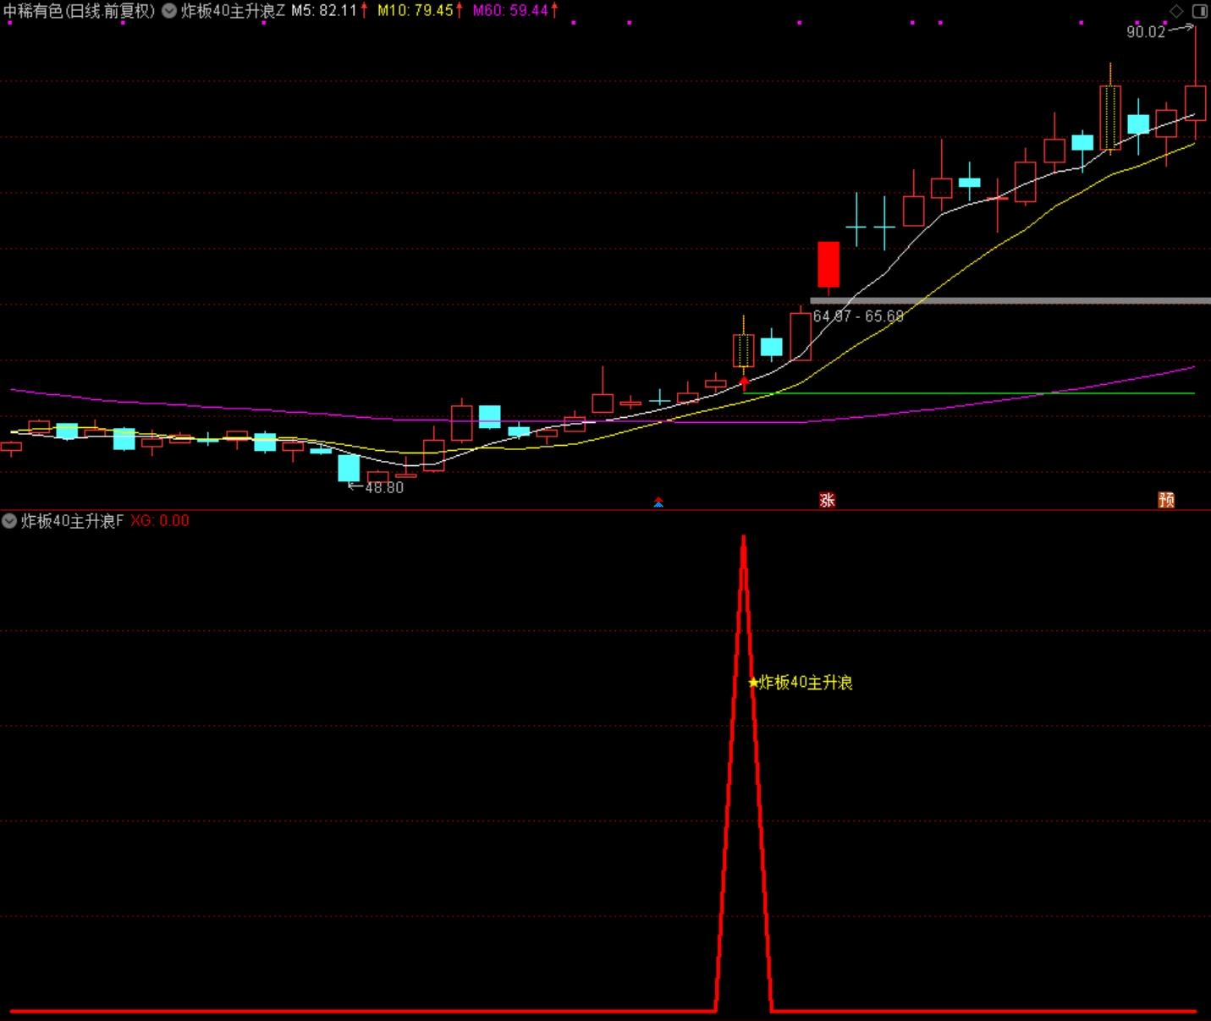Screen dimensions: 1211x1021
Task: Click the 64.97 - 65.68 gap price label
Action: pos(858,316)
